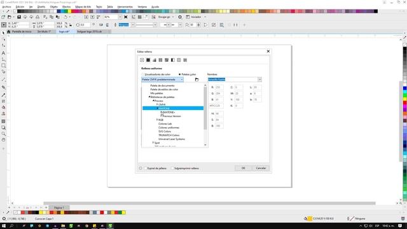Click the Cancelar button

[x=261, y=168]
